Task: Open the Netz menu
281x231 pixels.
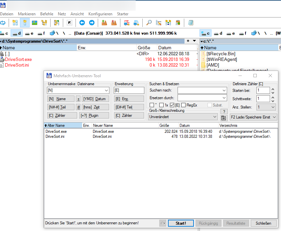Action: click(x=62, y=14)
